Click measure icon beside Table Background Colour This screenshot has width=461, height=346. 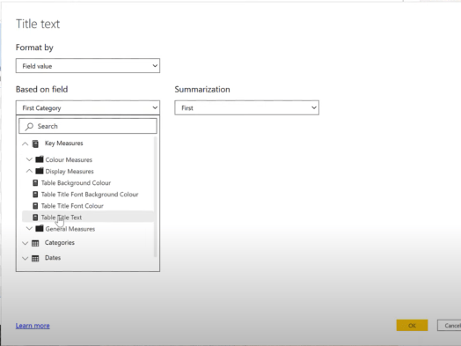point(35,183)
